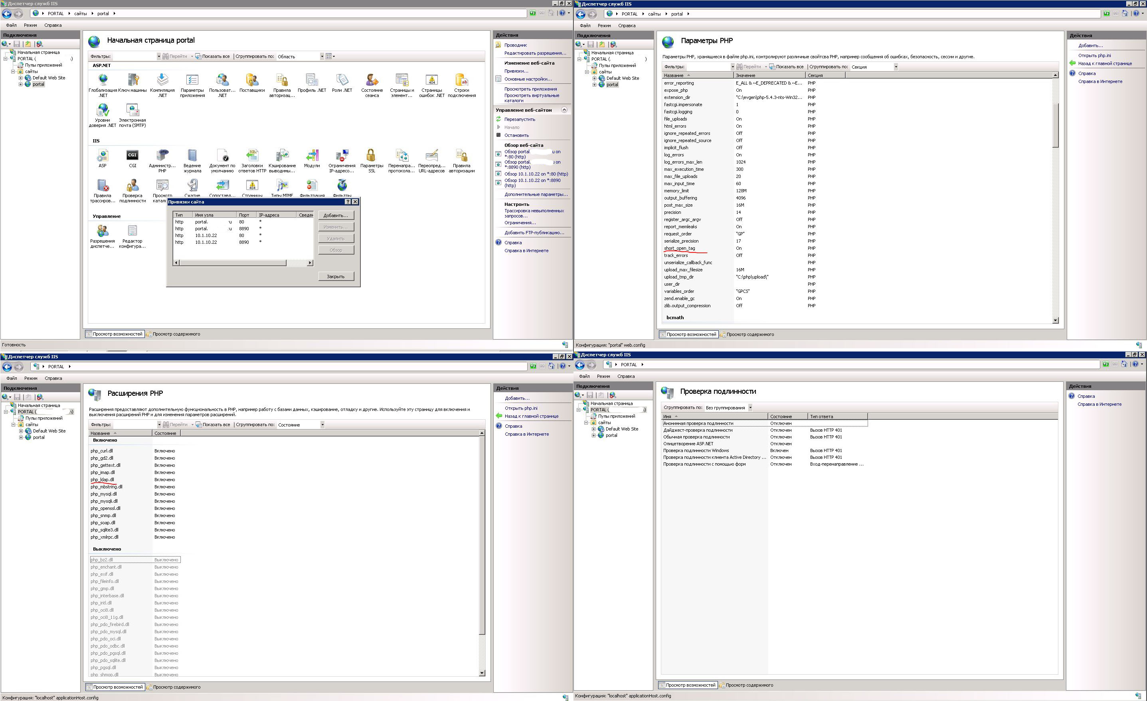The image size is (1147, 701).
Task: Switch to Просмотр содержимого tab in Параметры PHP window
Action: click(747, 334)
